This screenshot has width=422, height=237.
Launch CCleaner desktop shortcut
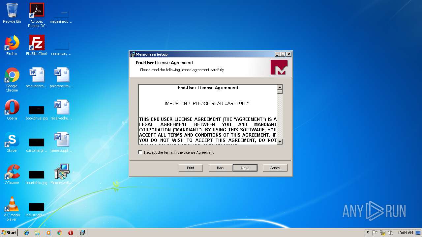[12, 174]
